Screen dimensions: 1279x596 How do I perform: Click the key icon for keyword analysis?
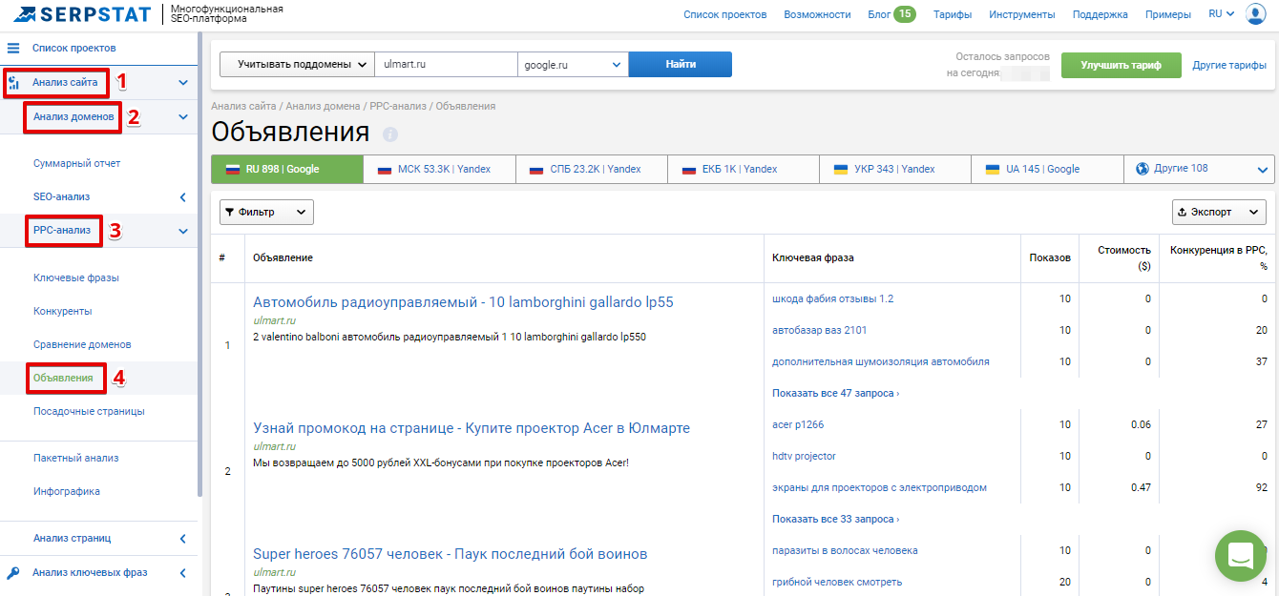pos(13,573)
